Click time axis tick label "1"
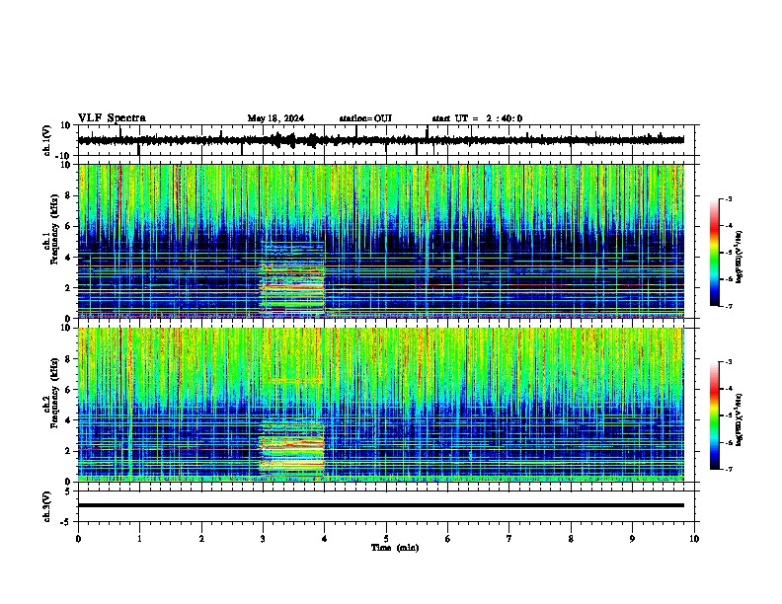 click(139, 539)
